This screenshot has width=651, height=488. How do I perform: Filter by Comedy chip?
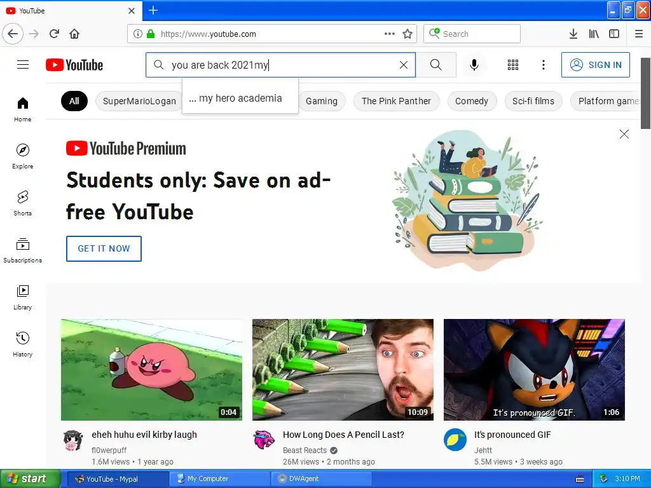click(472, 101)
